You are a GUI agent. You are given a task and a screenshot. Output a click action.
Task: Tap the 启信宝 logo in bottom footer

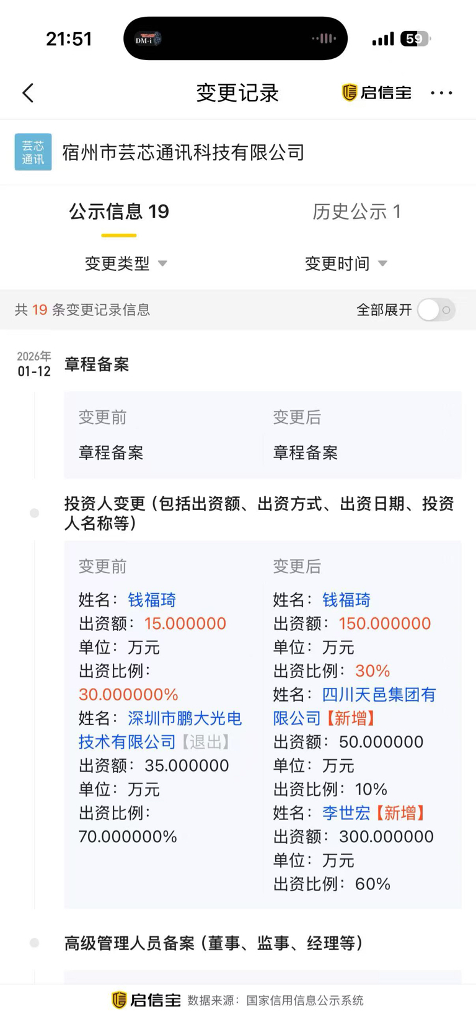point(146,1000)
